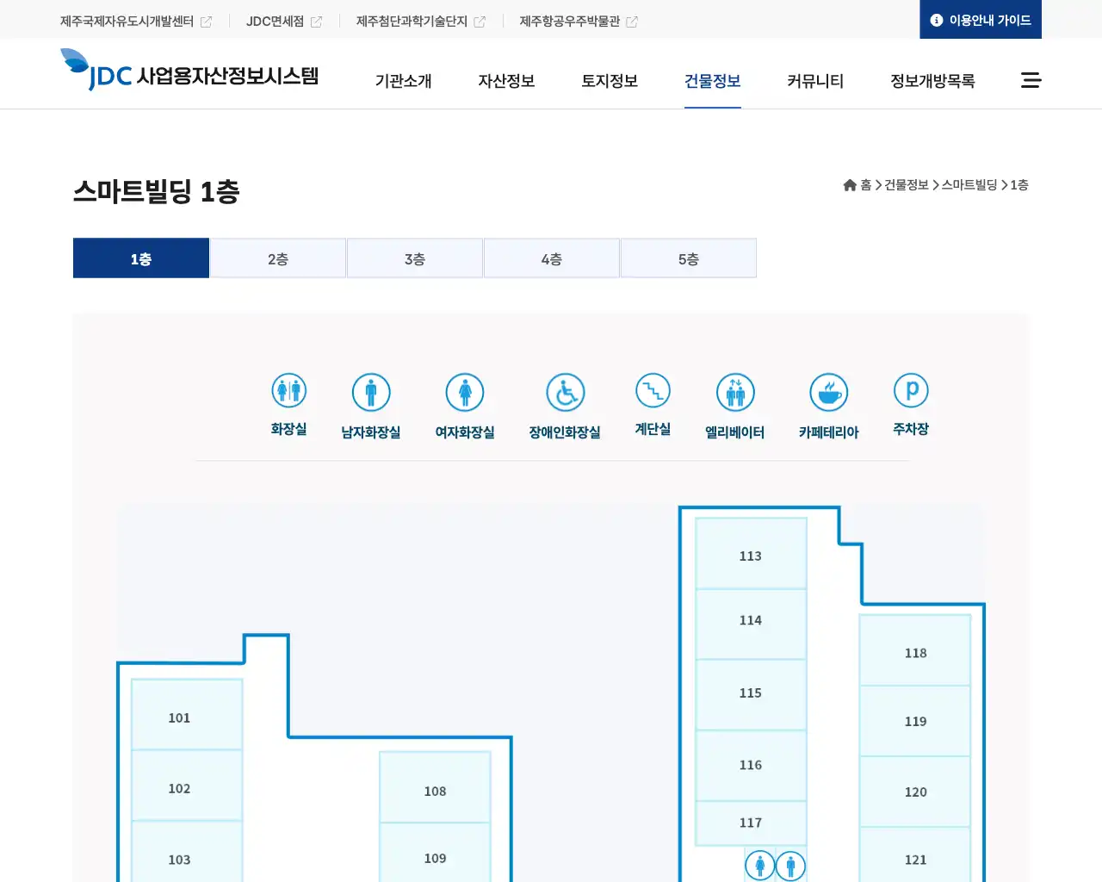
Task: Click 1층 at the breadcrumb end
Action: tap(1019, 185)
